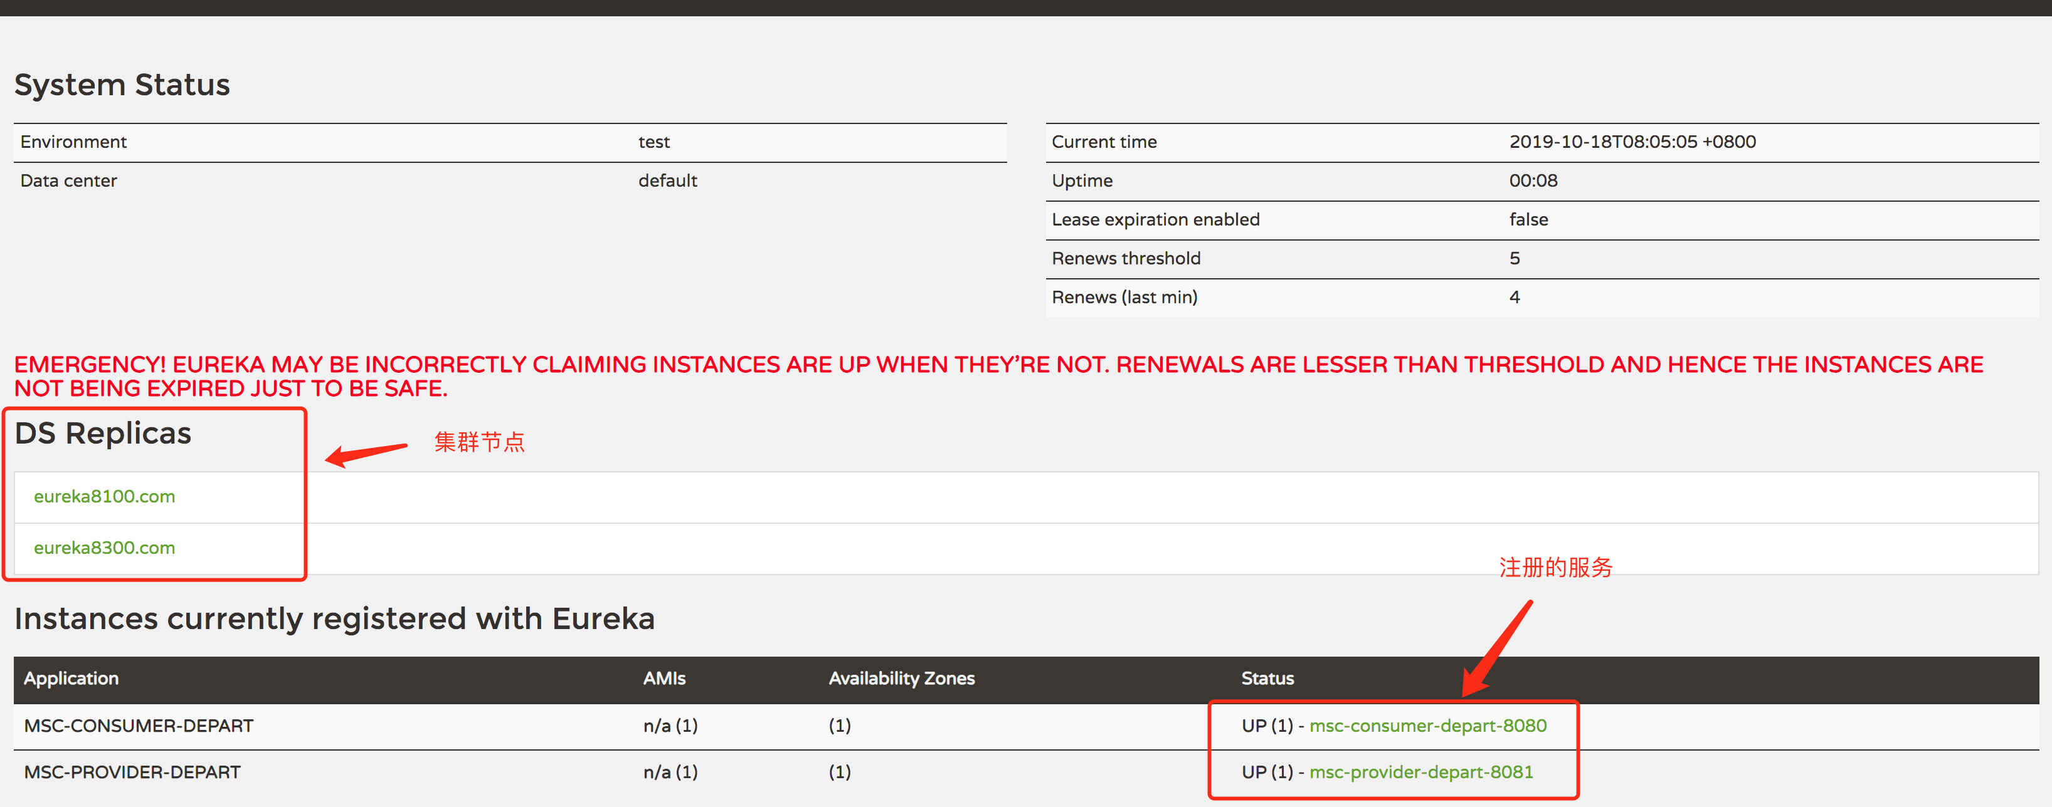Click the msc-provider-depart-8081 instance link

(x=1420, y=772)
